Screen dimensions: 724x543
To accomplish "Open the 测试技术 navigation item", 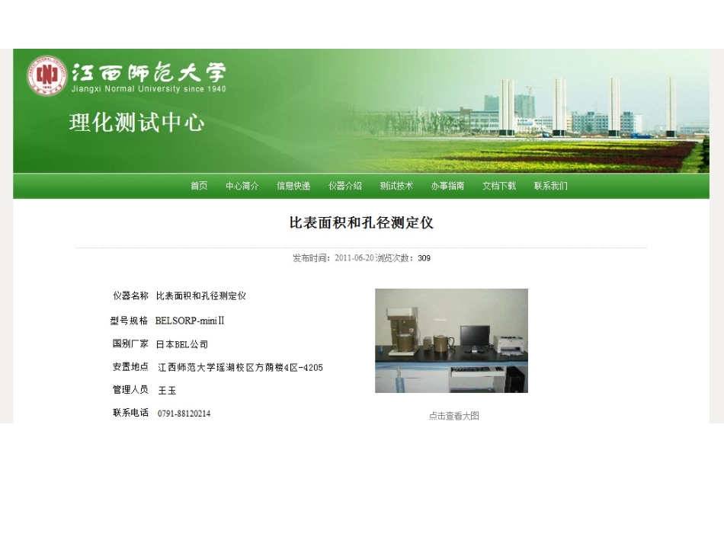I will click(x=396, y=186).
